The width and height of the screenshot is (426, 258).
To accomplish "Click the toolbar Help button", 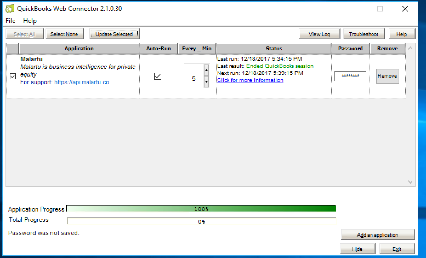I will pos(402,34).
